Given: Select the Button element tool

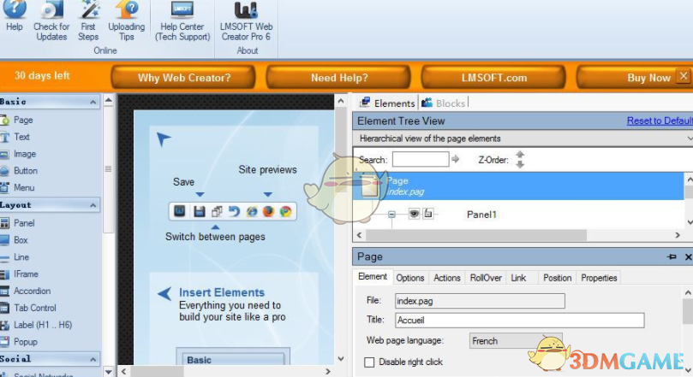Looking at the screenshot, I should click(20, 171).
